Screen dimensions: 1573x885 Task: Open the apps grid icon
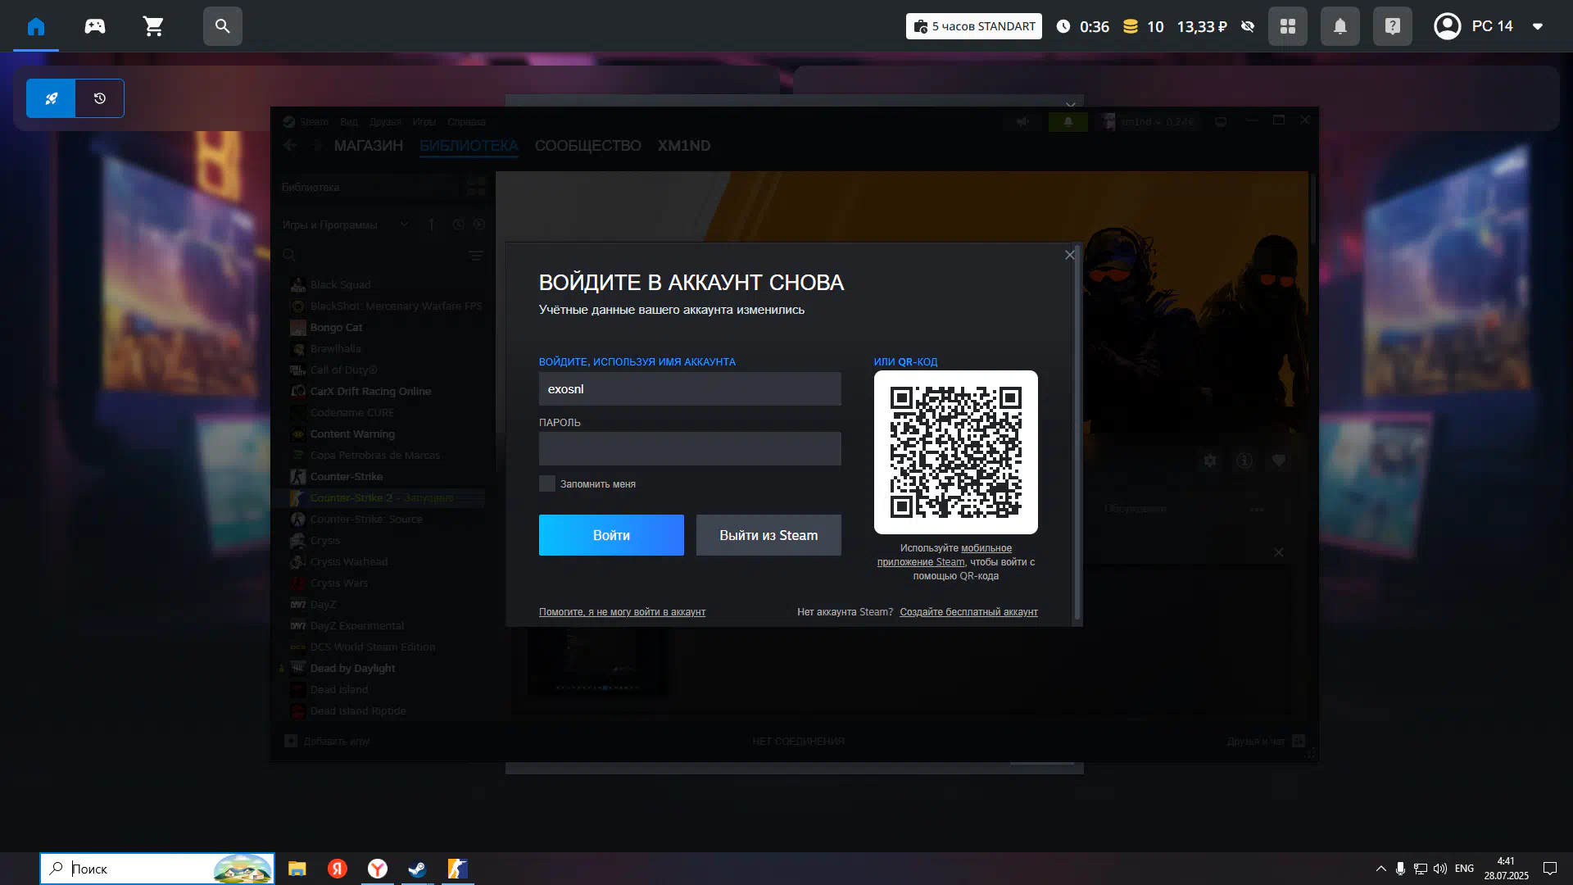[x=1288, y=26]
